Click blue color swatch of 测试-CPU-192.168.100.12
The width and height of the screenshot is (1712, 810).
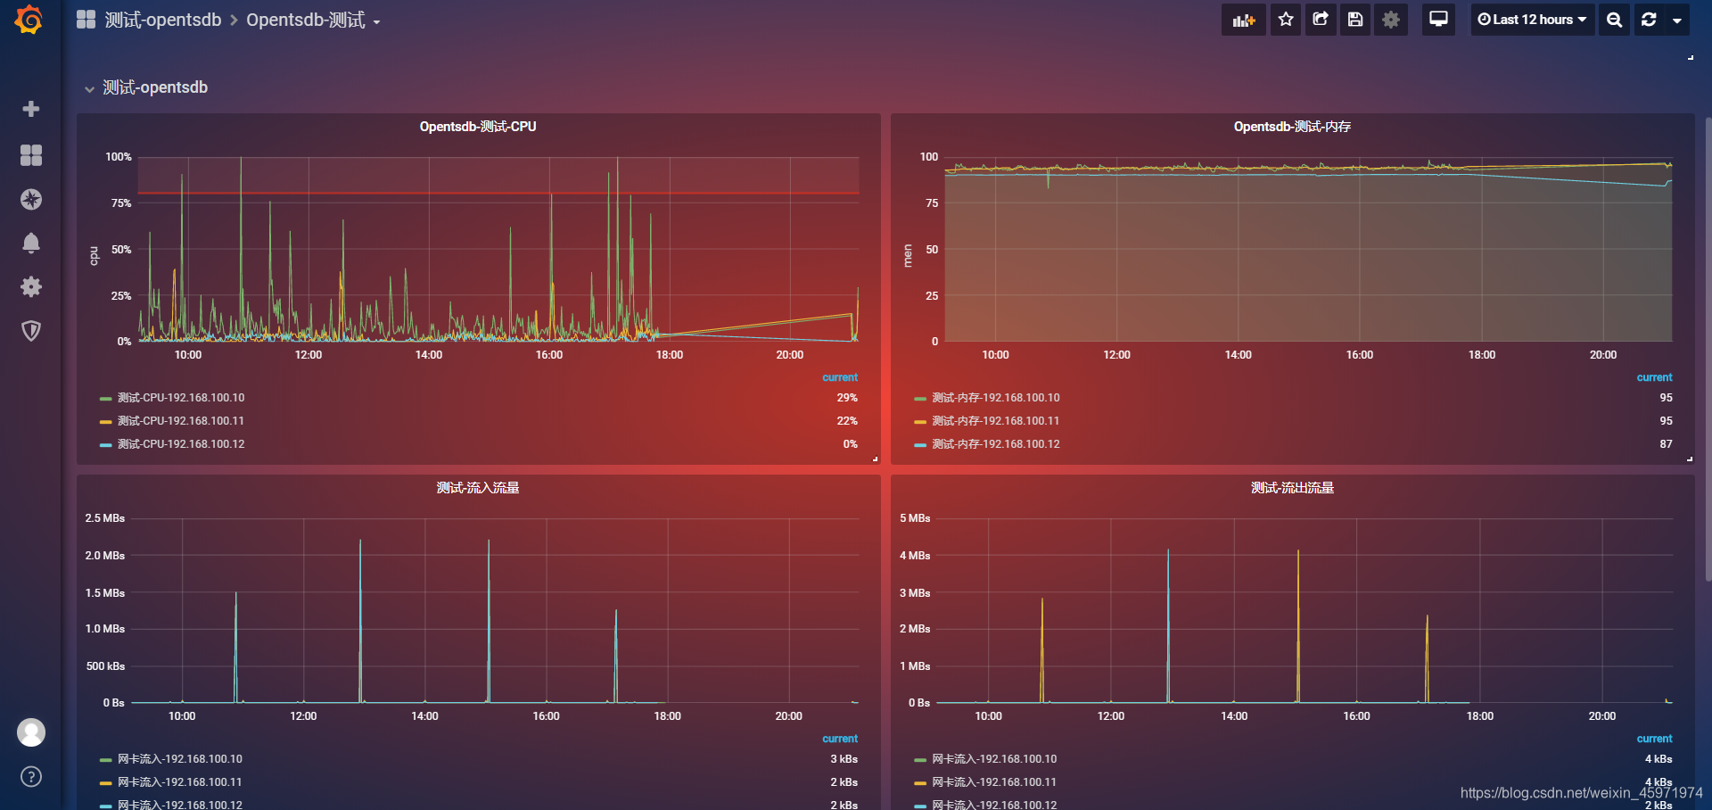coord(106,445)
